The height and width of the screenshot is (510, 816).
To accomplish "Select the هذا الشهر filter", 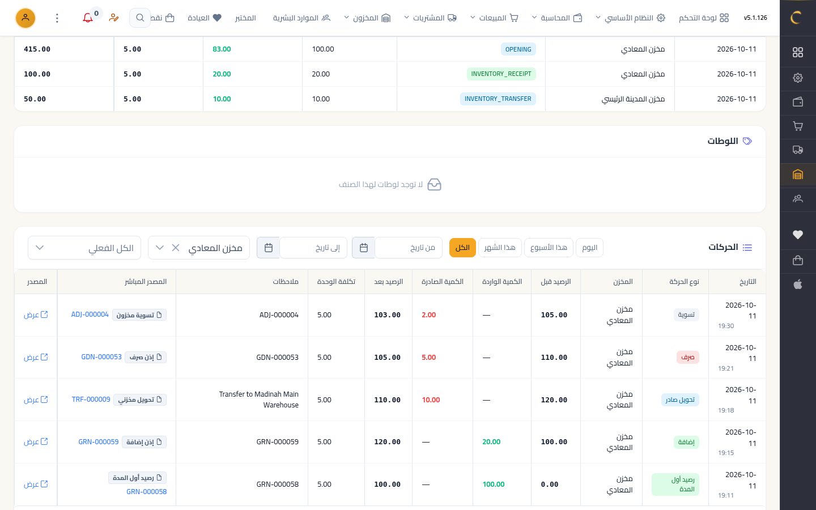I will pos(500,248).
